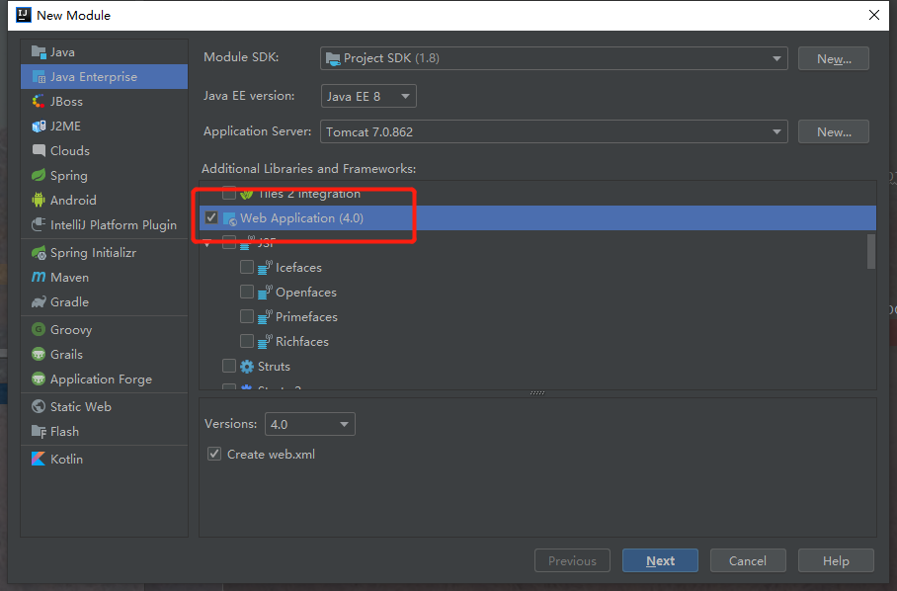
Task: Open the Application Server dropdown
Action: [x=554, y=131]
